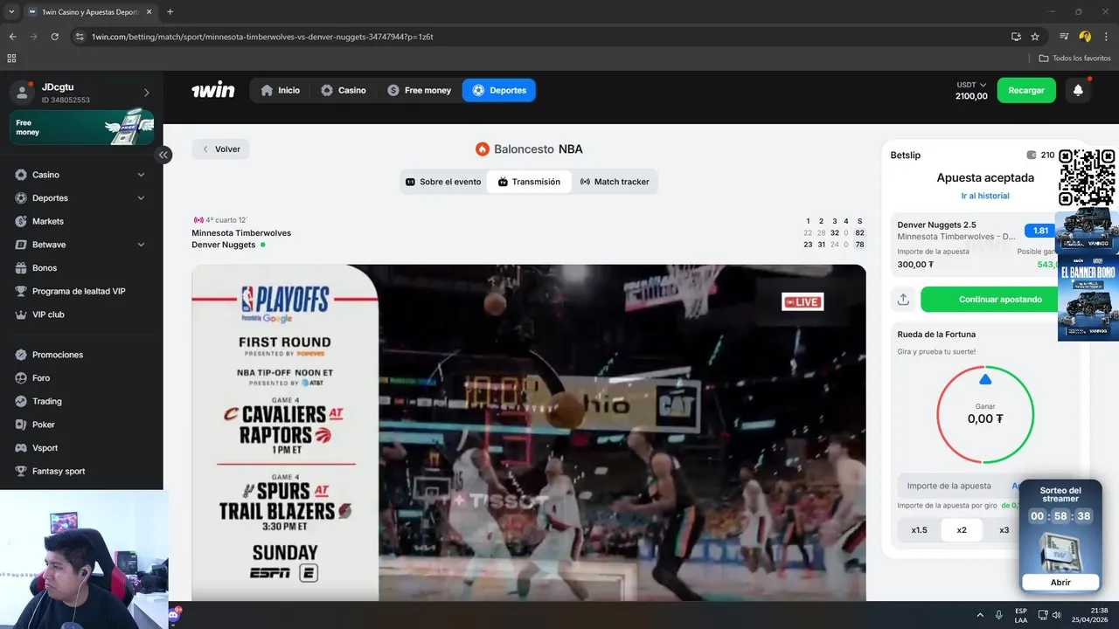Click the taskbar microphone icon
Image resolution: width=1119 pixels, height=629 pixels.
(x=999, y=615)
